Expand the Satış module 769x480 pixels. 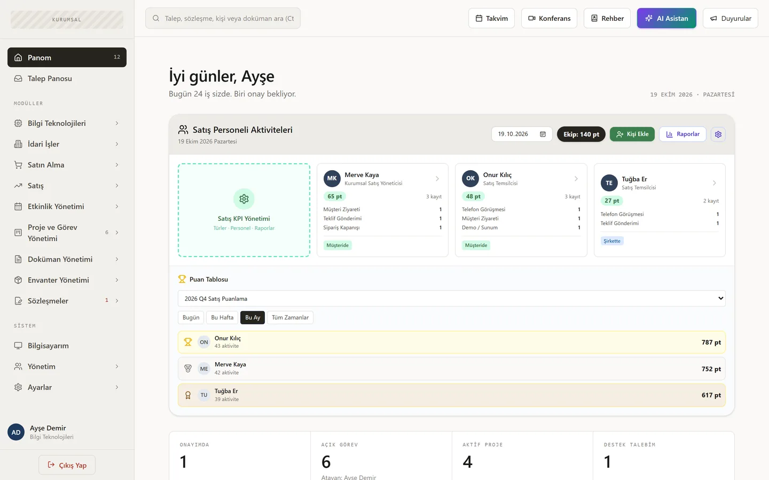coord(67,186)
